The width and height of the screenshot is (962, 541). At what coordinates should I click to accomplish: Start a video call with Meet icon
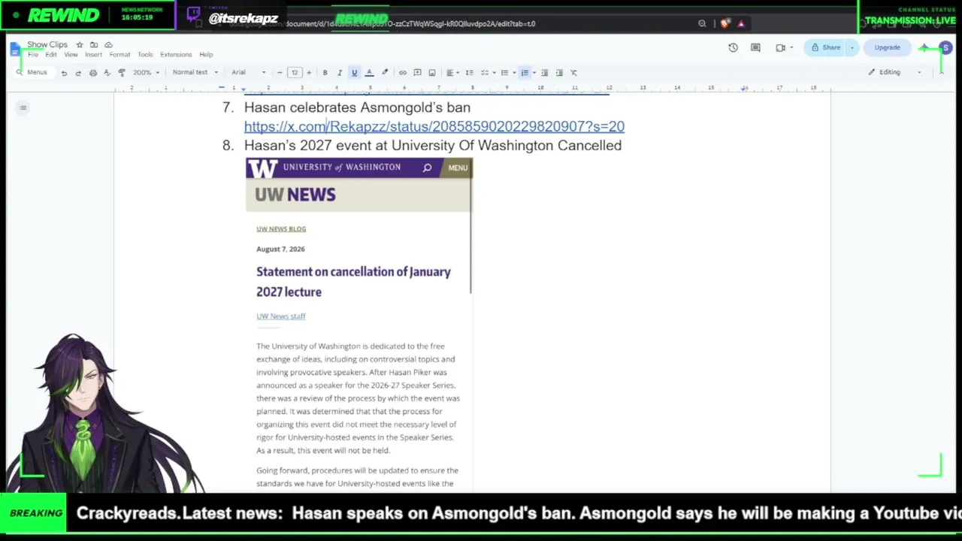click(781, 48)
